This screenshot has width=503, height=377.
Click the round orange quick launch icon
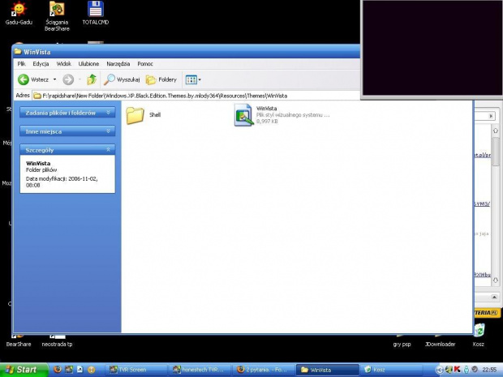[x=91, y=370]
